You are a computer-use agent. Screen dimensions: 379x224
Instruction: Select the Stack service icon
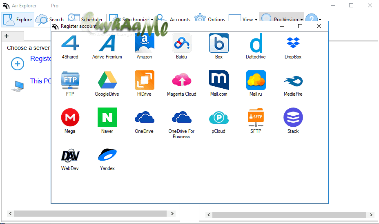click(x=293, y=117)
